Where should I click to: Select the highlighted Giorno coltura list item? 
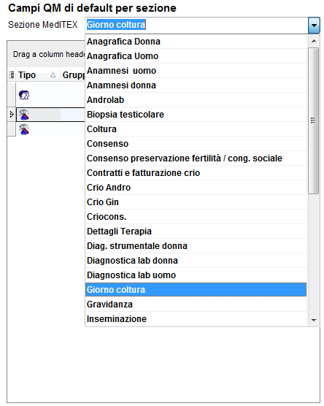(196, 289)
